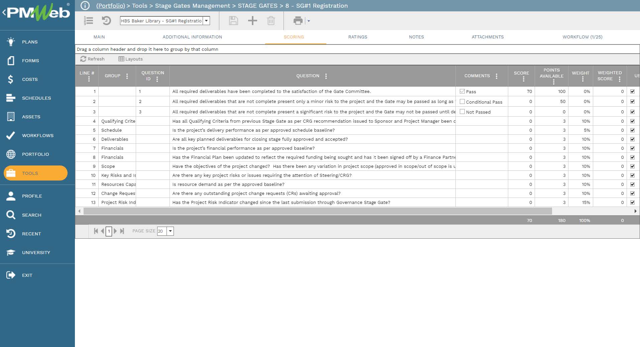Click the Layouts button
This screenshot has width=640, height=347.
130,59
